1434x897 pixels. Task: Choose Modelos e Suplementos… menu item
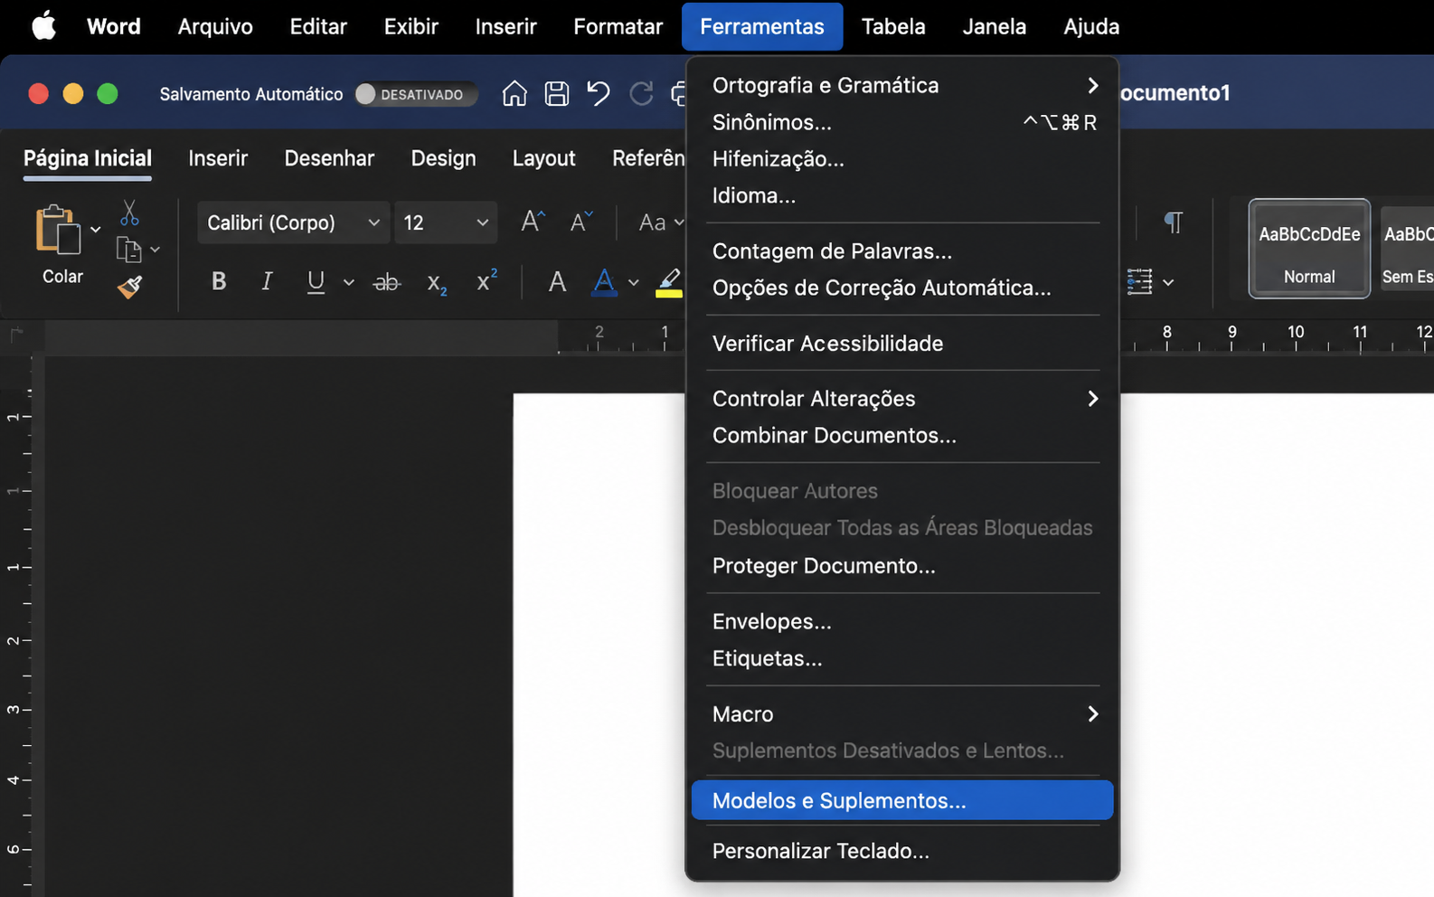point(902,801)
